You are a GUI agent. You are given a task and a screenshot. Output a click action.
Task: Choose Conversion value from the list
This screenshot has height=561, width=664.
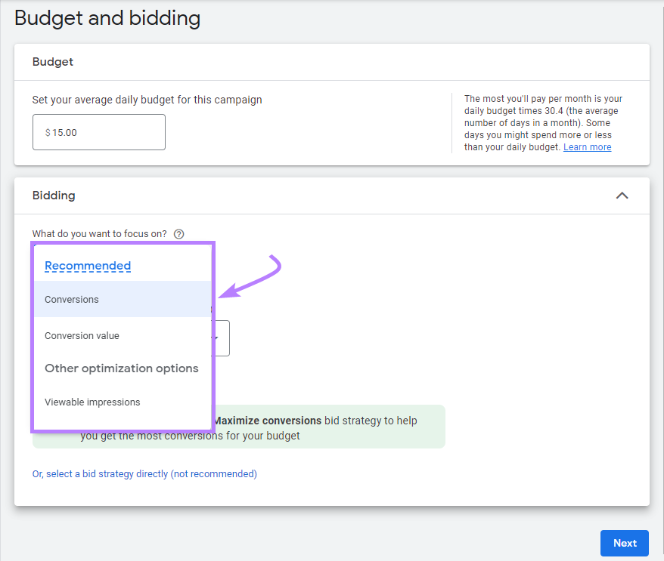pos(123,336)
